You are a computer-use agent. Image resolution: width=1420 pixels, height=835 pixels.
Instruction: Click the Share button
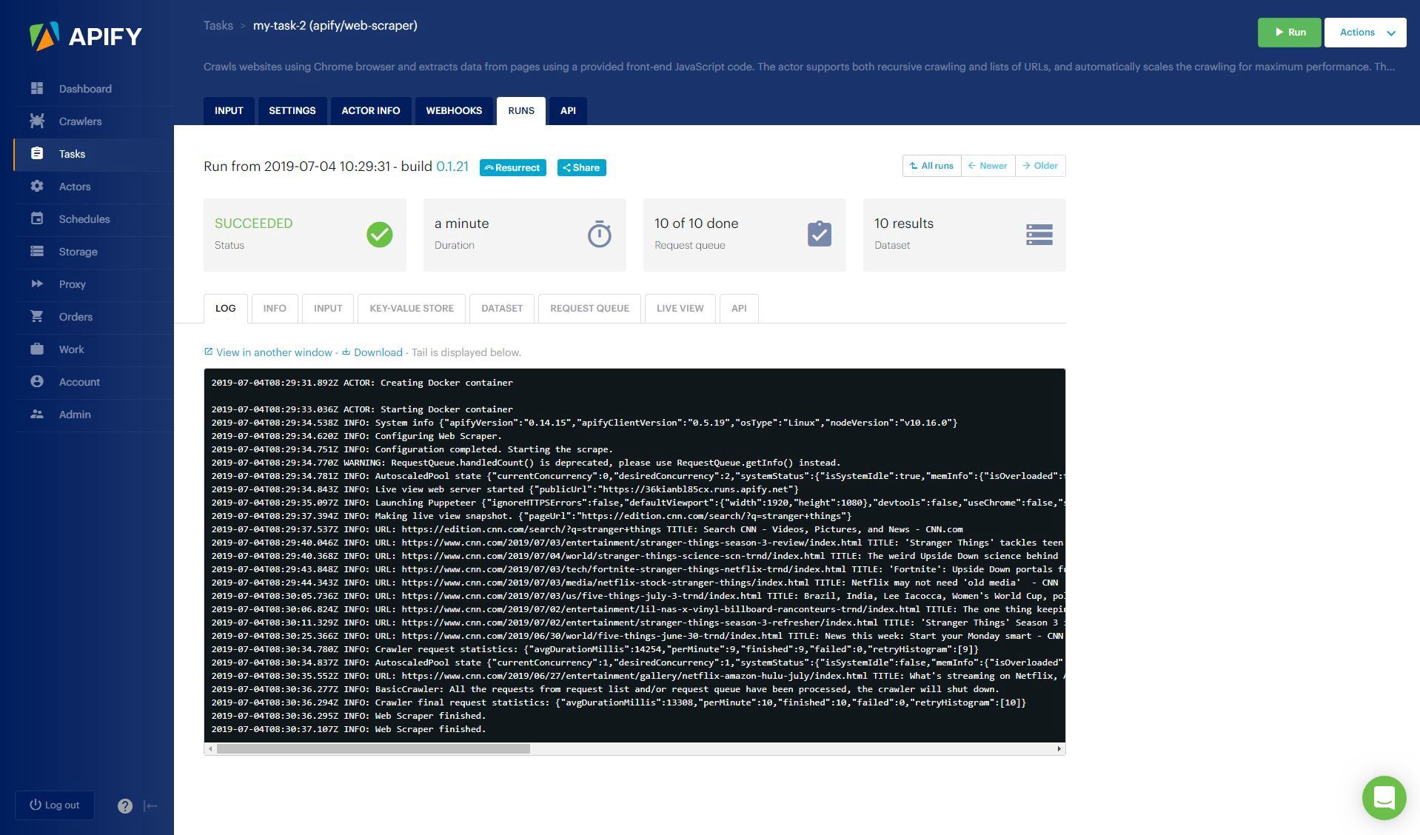581,168
